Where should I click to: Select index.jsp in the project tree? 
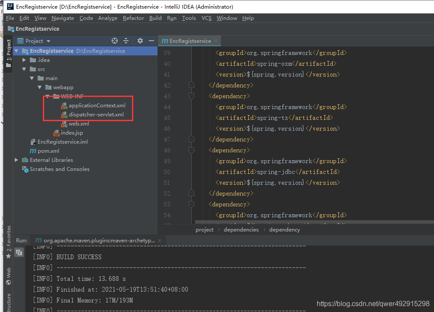[x=72, y=133]
